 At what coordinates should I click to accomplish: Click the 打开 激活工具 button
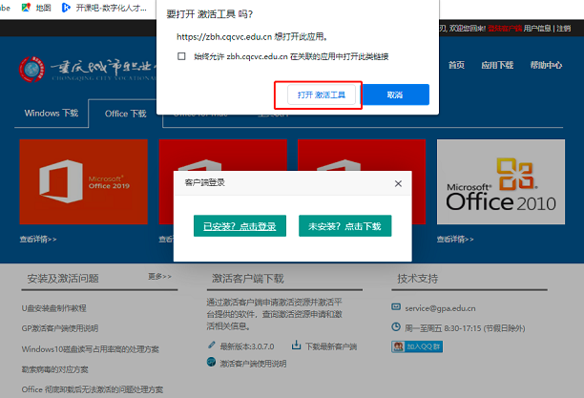(x=321, y=95)
